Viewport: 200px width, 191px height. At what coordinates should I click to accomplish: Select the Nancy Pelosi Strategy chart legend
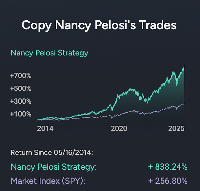click(x=50, y=53)
